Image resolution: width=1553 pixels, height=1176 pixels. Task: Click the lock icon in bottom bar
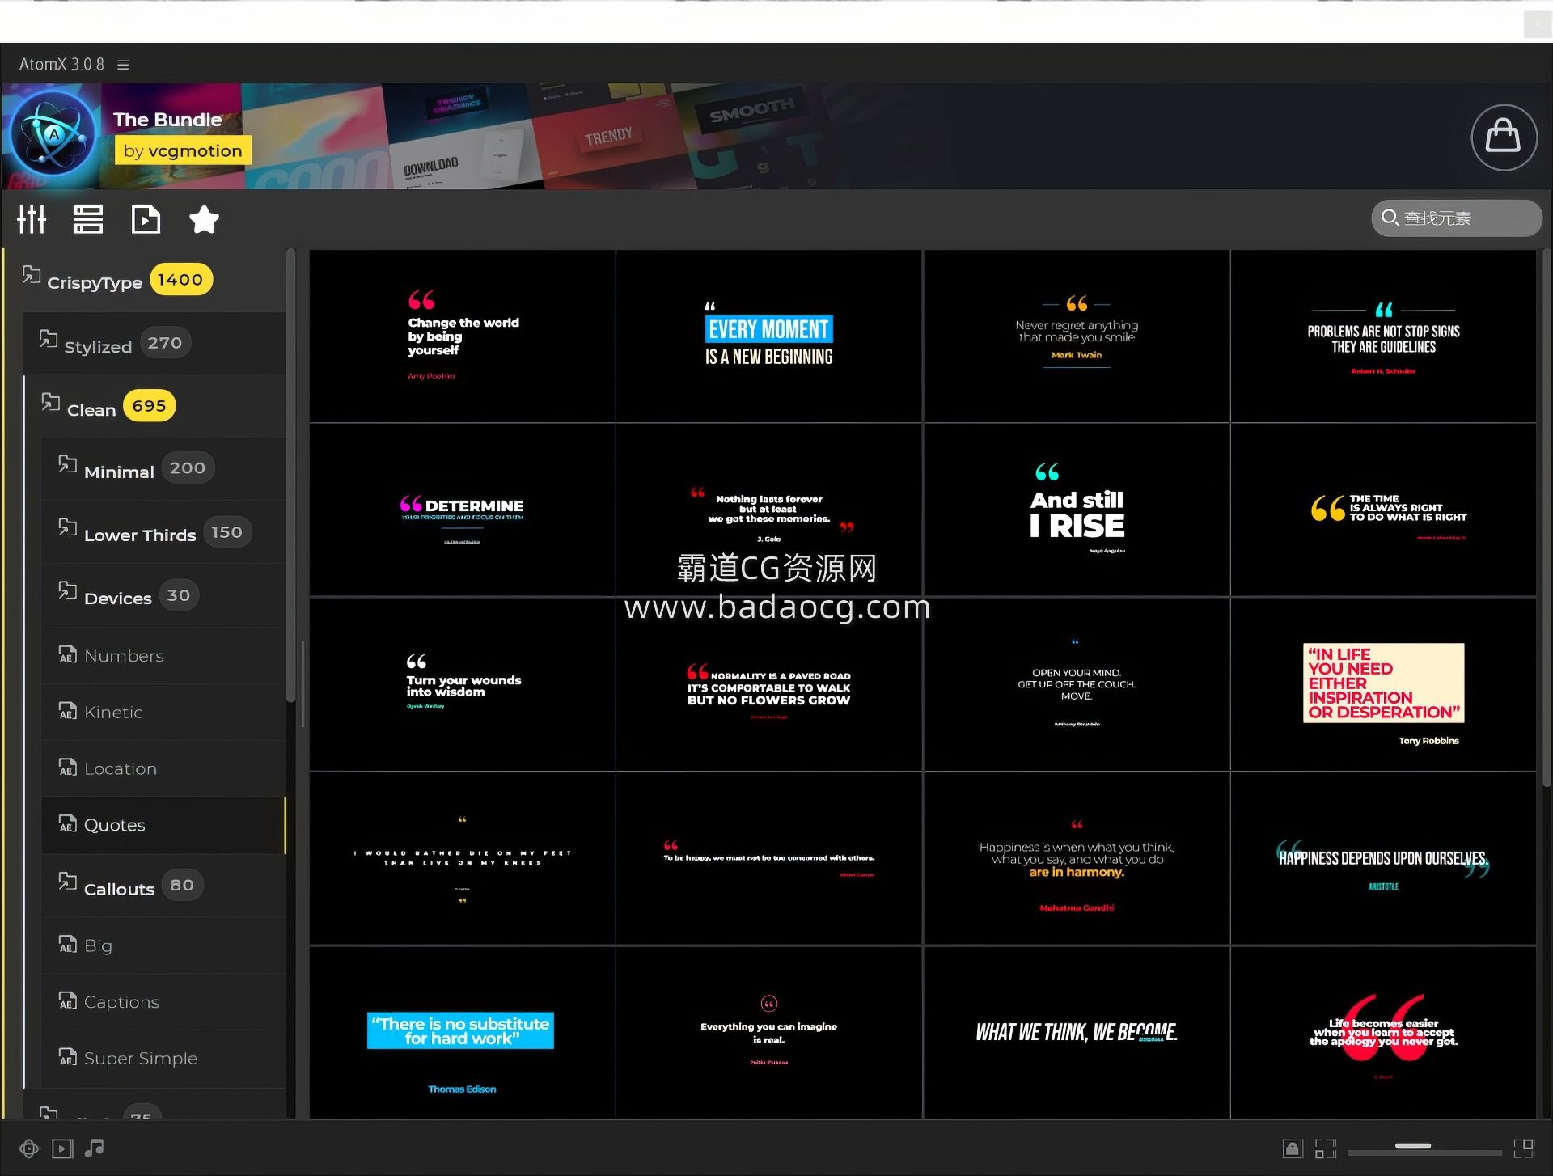click(x=1293, y=1149)
